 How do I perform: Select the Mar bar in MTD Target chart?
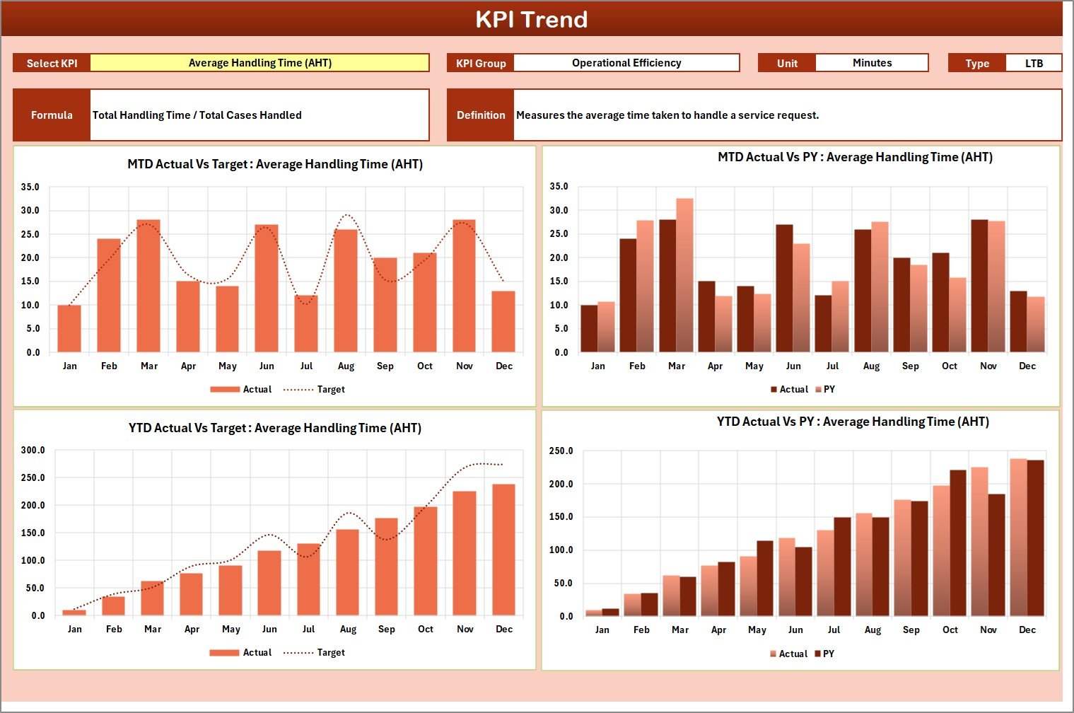point(148,286)
